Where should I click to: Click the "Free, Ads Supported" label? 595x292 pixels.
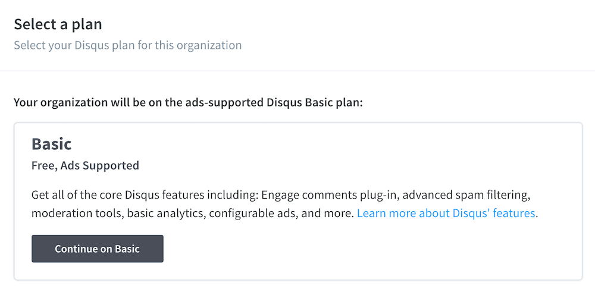click(x=85, y=165)
